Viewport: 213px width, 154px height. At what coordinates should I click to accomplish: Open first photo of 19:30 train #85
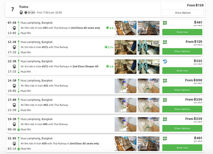click(x=126, y=124)
